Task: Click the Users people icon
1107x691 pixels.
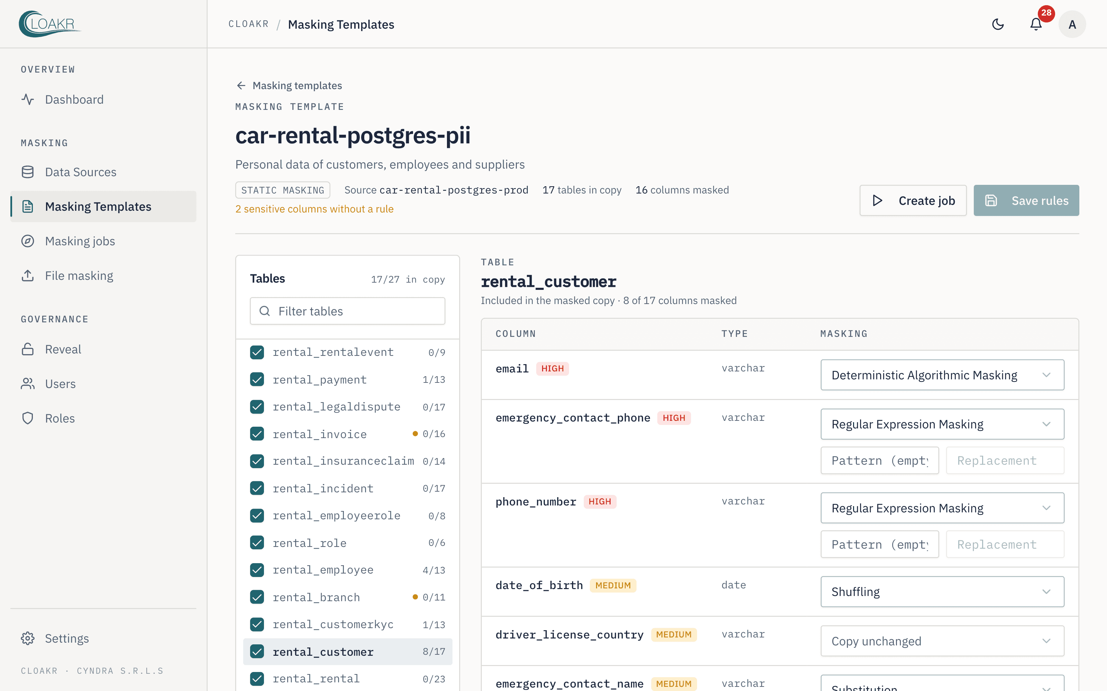Action: 28,384
